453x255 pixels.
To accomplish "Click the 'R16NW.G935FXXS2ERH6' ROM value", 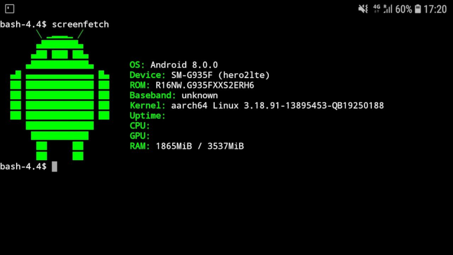I will point(205,85).
